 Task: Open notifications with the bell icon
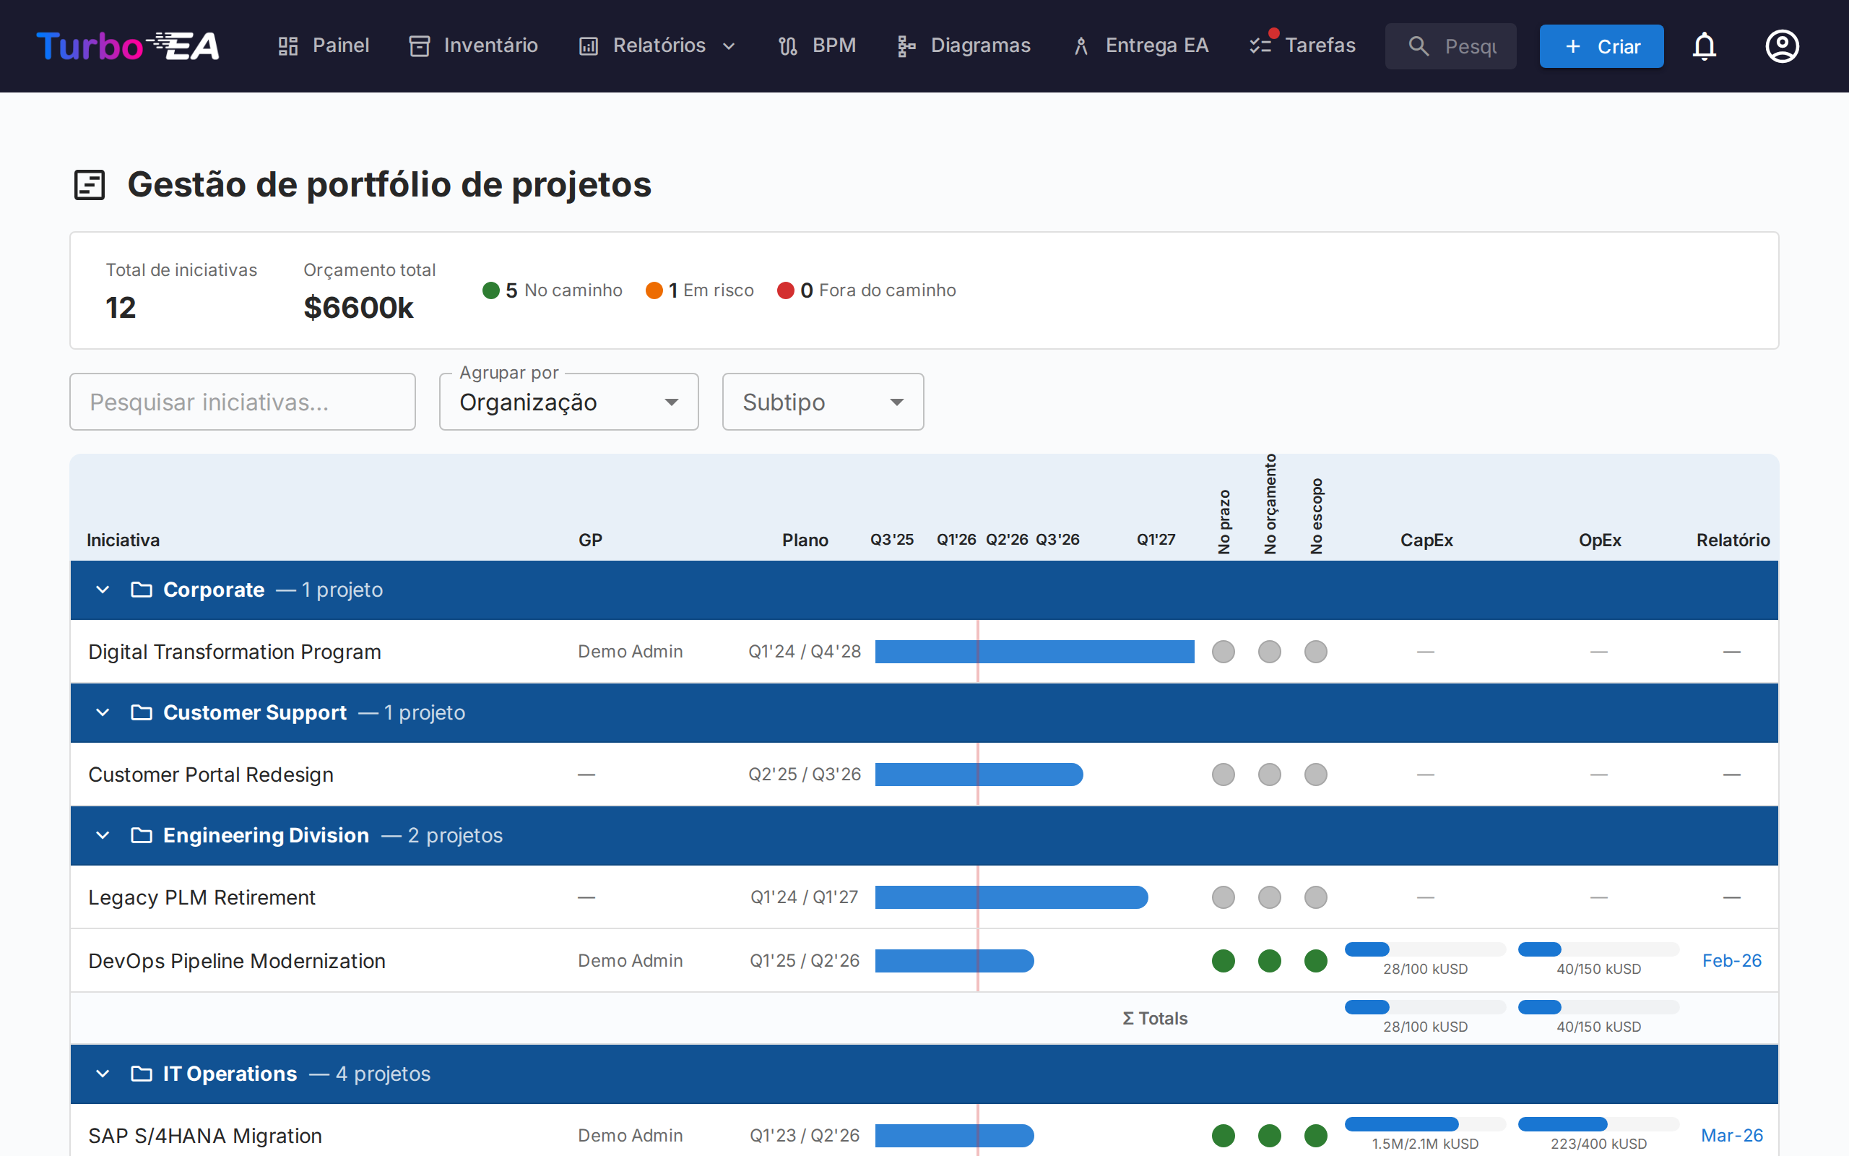1705,46
